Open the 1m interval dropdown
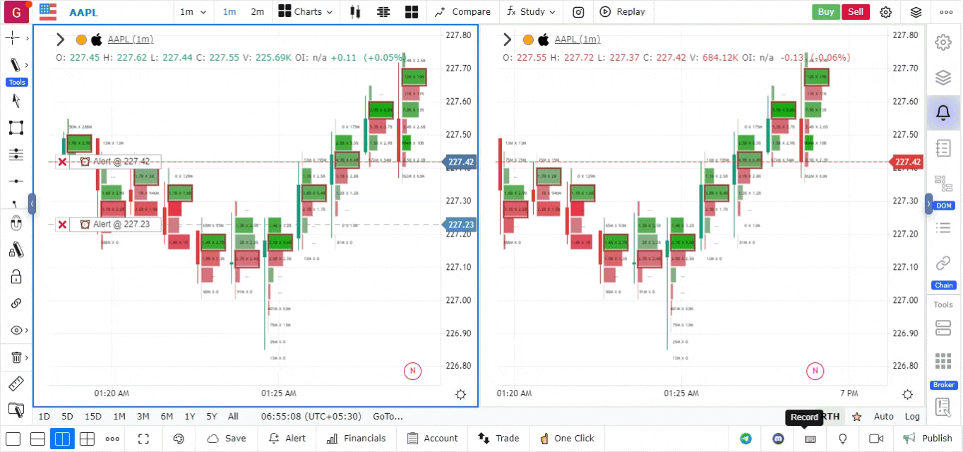 tap(193, 12)
